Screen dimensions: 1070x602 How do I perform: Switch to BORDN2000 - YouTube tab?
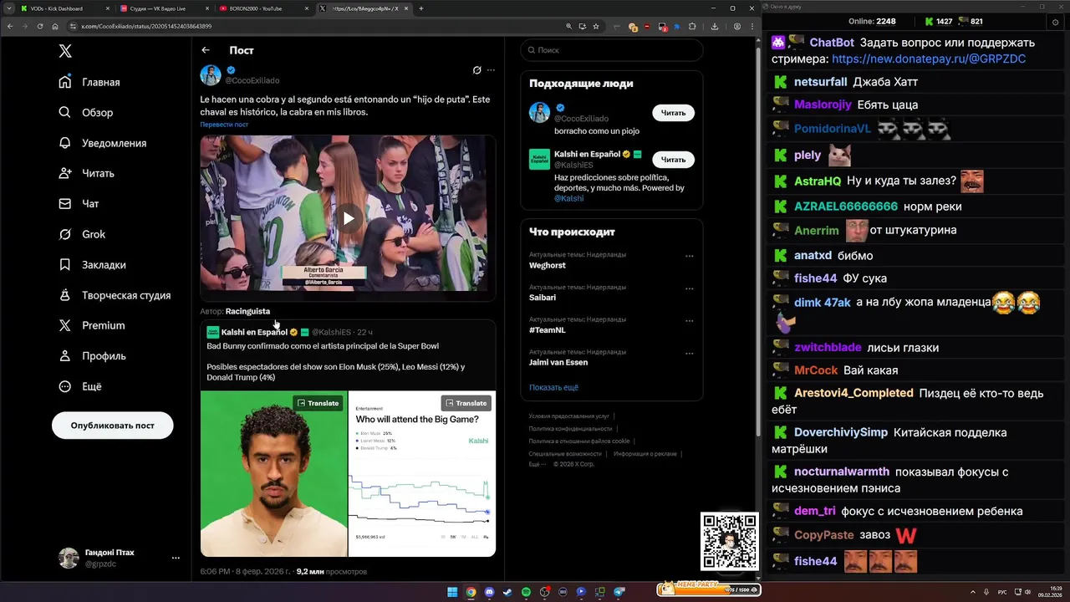click(263, 8)
